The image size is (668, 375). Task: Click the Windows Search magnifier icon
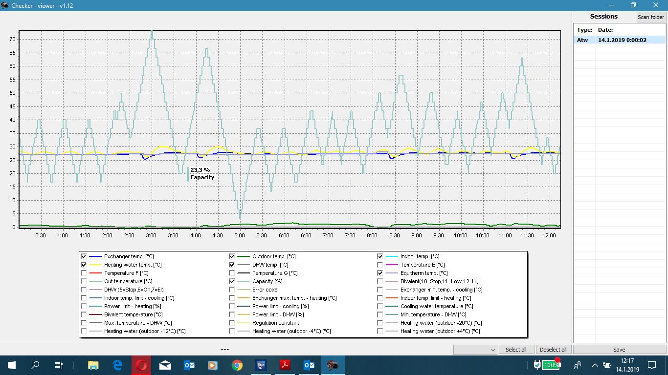coord(35,365)
